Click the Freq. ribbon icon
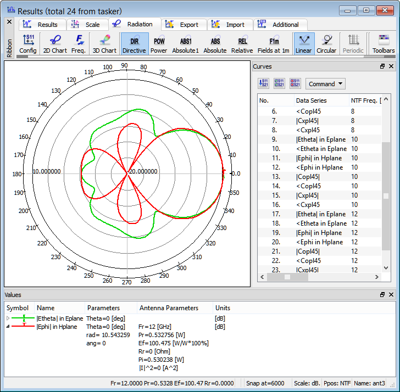 [79, 44]
